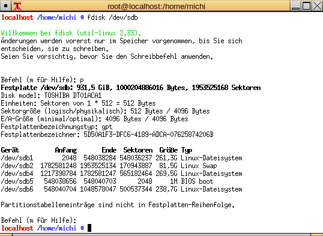Image resolution: width=323 pixels, height=236 pixels.
Task: Maximize the terminal window
Action: 306,6
